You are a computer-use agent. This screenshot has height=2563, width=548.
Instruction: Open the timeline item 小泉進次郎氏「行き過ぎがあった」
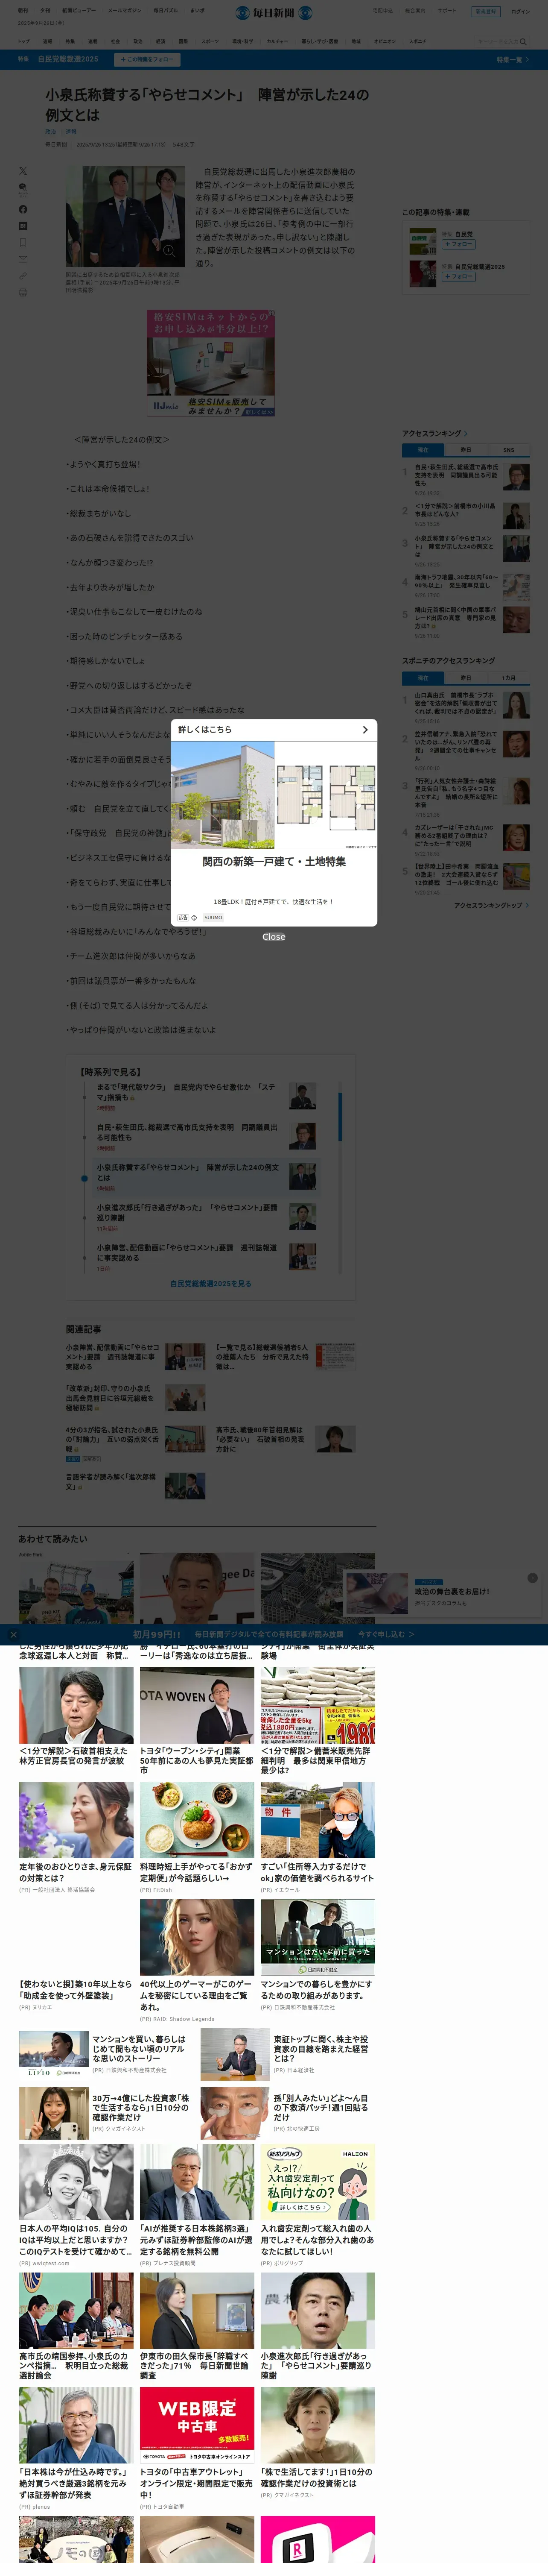point(187,1212)
